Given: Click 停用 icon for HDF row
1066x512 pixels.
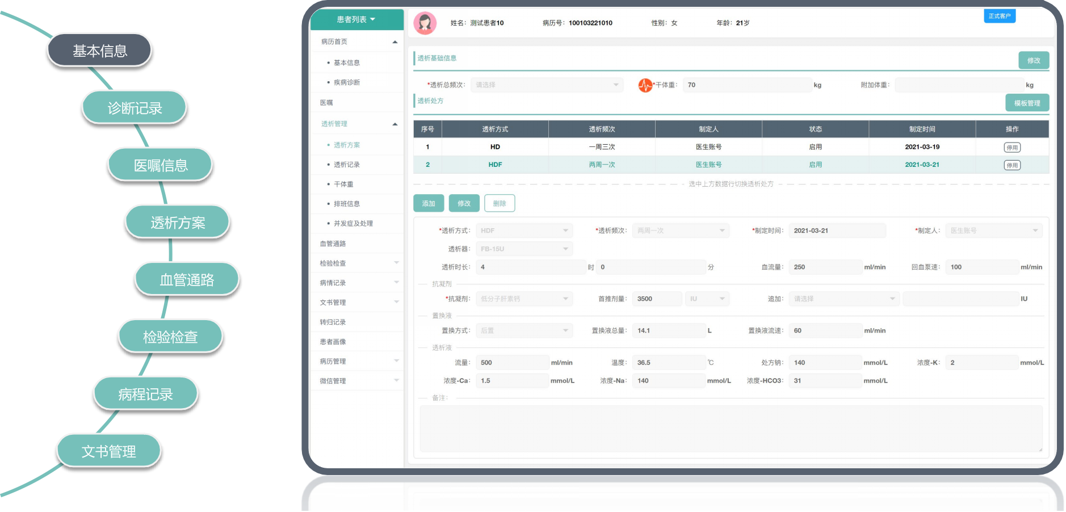Looking at the screenshot, I should click(1012, 165).
